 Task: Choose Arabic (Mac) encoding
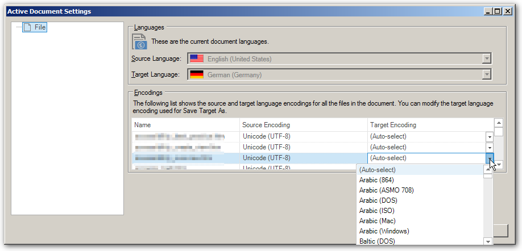tap(420, 221)
